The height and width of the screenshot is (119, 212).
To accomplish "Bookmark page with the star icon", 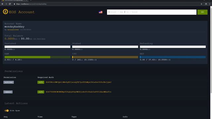I will coord(201,4).
